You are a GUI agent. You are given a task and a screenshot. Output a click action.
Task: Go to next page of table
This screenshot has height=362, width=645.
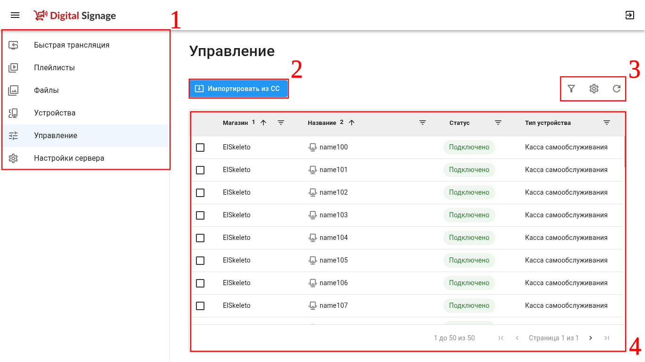591,338
